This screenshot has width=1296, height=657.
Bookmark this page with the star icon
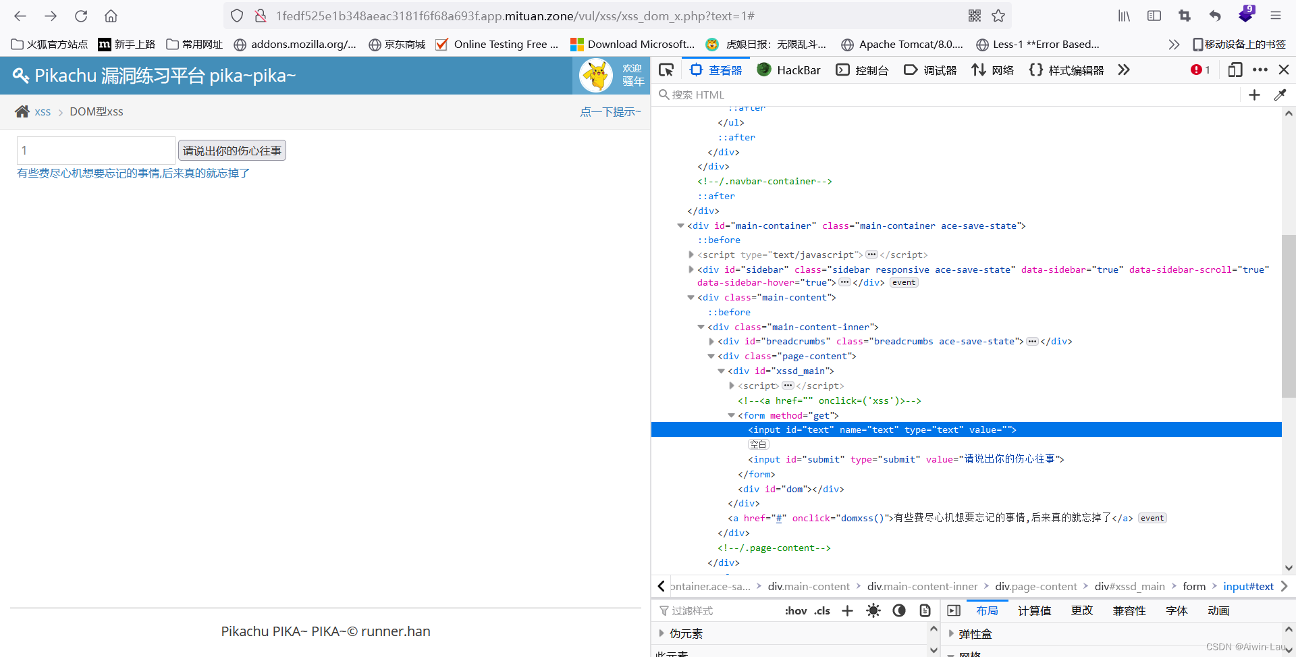(x=998, y=16)
